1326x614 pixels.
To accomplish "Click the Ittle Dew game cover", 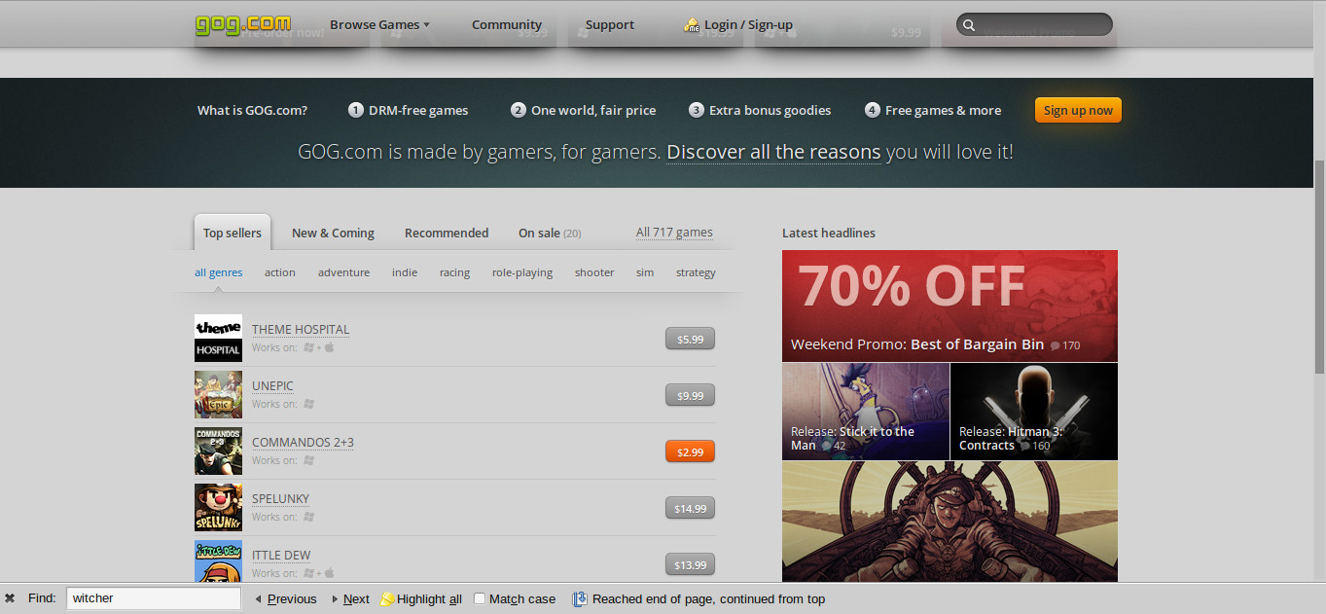I will coord(218,561).
